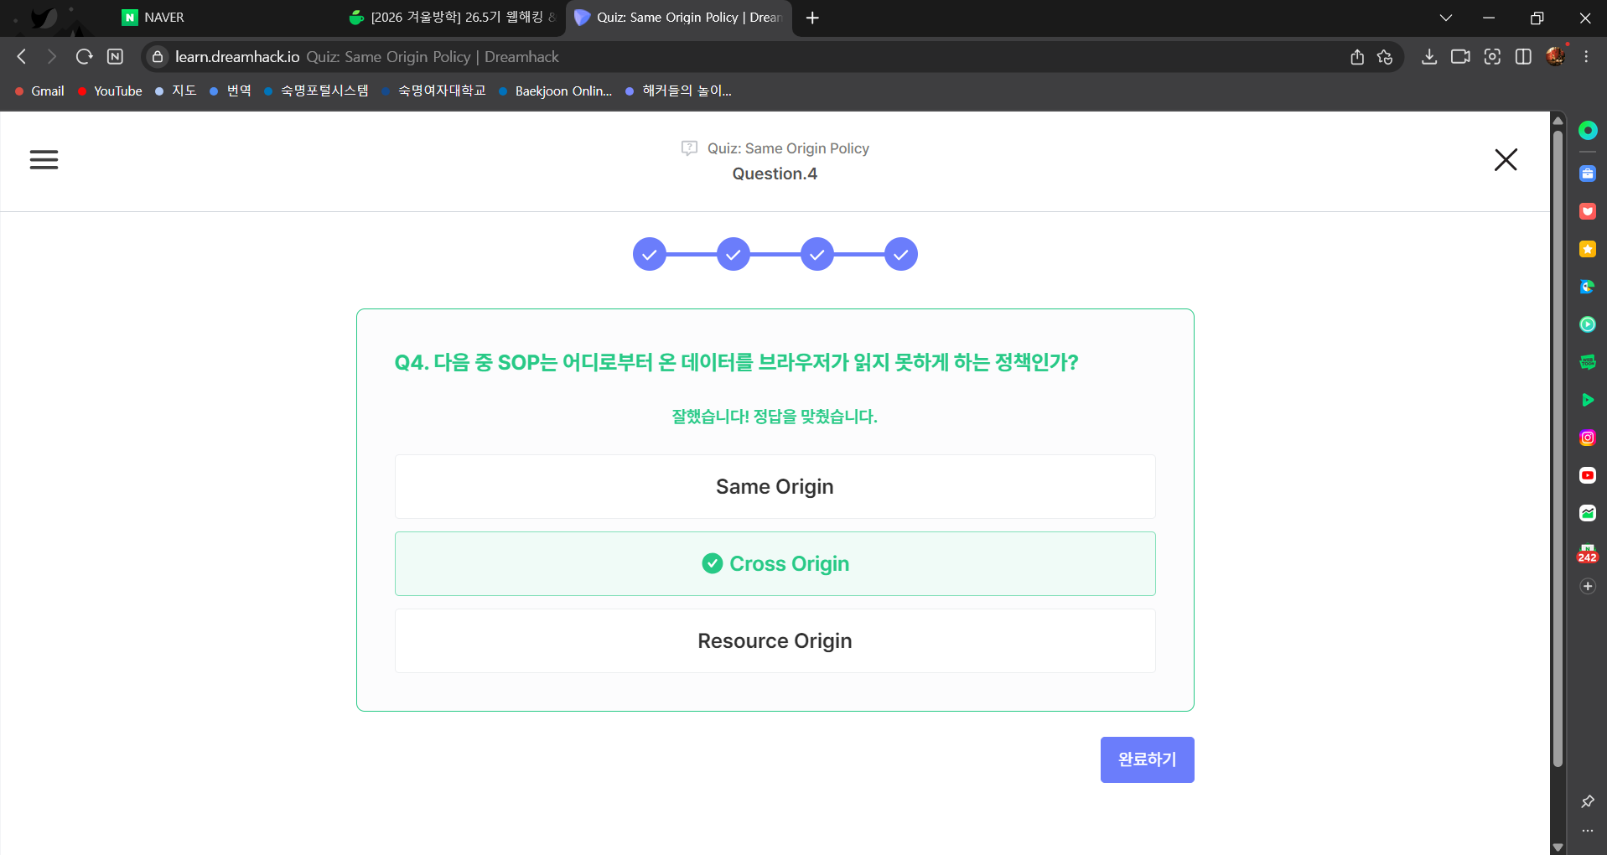The image size is (1607, 855).
Task: Open split screen view from the toolbar
Action: (1524, 56)
